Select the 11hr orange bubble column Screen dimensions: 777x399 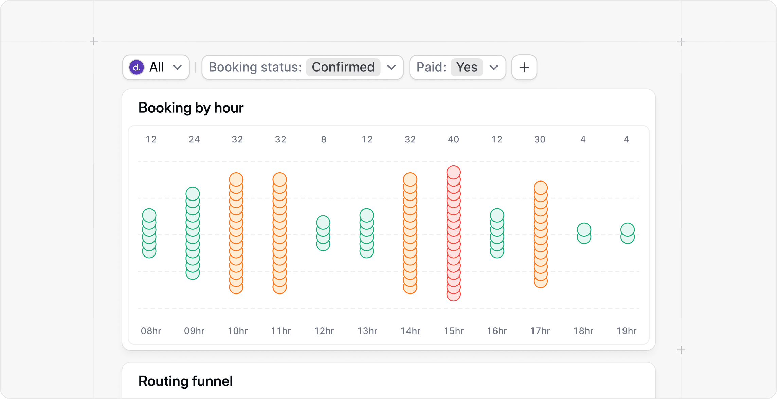(279, 233)
